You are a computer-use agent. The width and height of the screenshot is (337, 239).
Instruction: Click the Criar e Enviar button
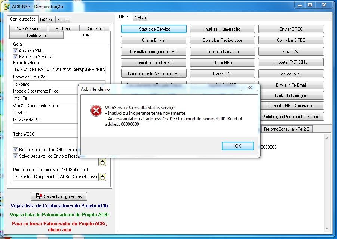[153, 40]
